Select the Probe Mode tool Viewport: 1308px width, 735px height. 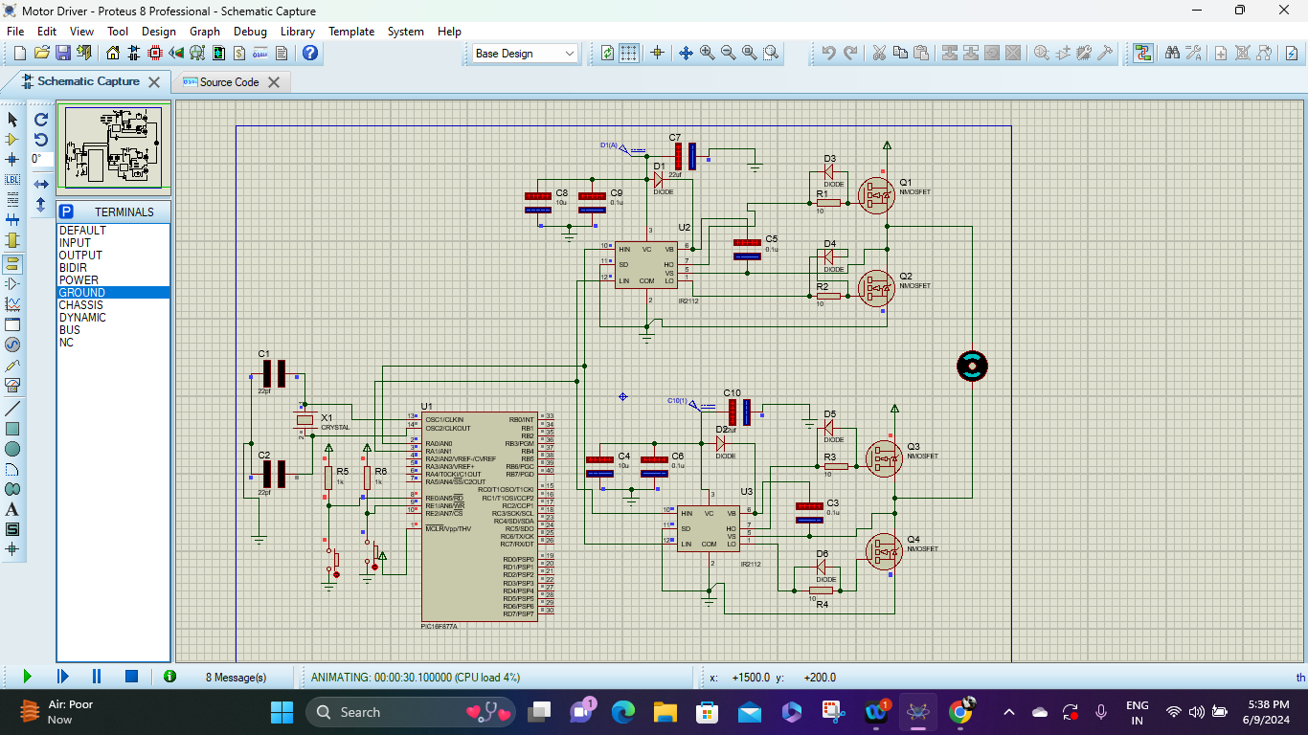pos(12,365)
